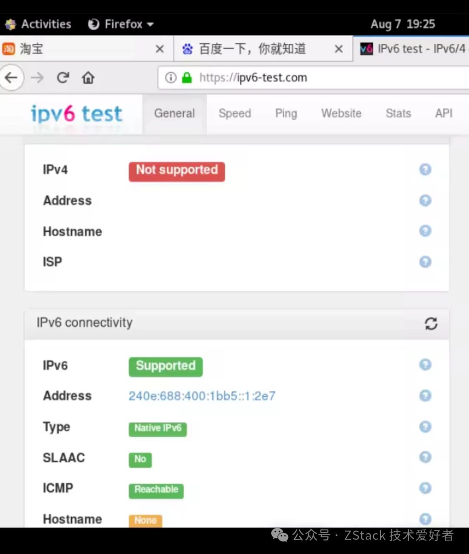469x554 pixels.
Task: Click the green padlock security icon
Action: pos(187,77)
